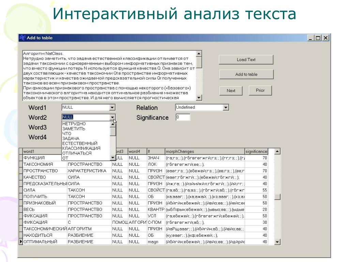Image resolution: width=349 pixels, height=262 pixels.
Task: Select the КВАНТР cell in lf column
Action: [156, 209]
